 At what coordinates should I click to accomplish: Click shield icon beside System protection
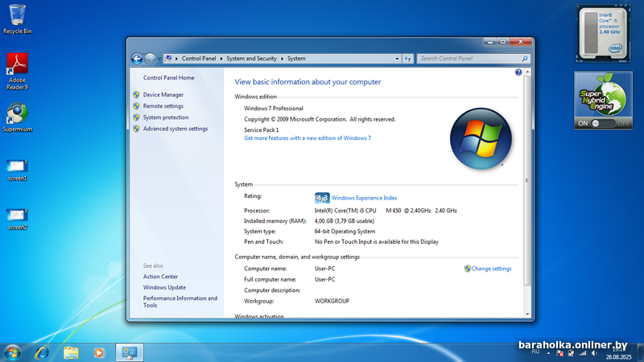[x=136, y=117]
